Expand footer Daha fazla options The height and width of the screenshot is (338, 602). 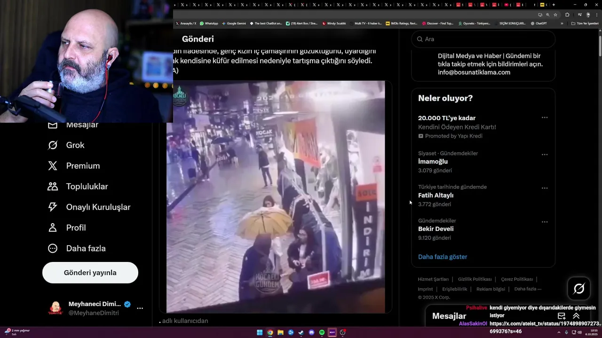[x=528, y=289]
